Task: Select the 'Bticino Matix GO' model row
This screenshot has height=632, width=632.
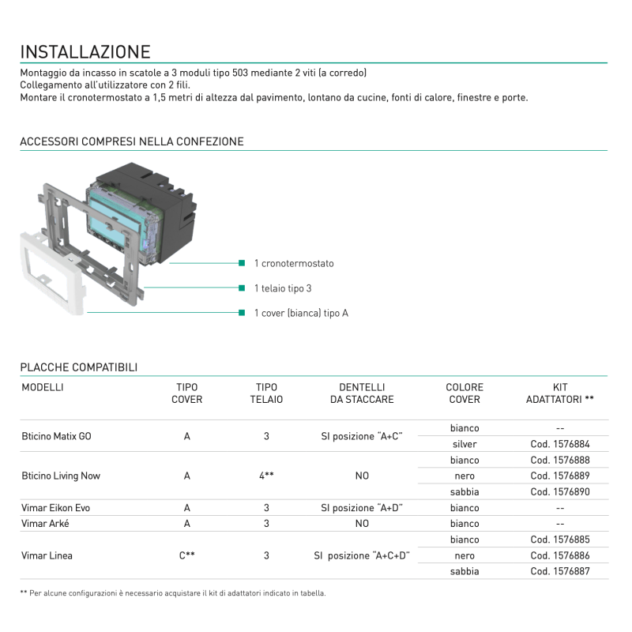Action: [x=314, y=436]
